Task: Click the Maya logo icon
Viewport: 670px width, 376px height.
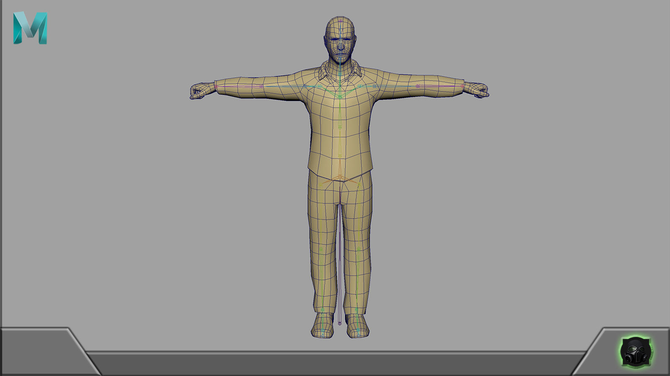Action: 30,28
